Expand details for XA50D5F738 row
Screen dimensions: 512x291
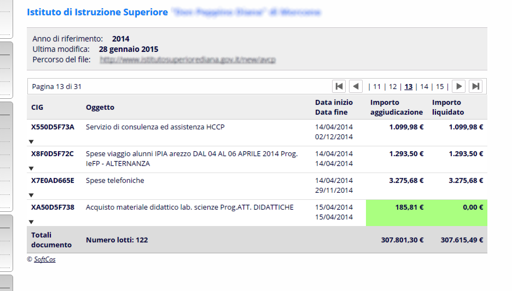tap(31, 222)
